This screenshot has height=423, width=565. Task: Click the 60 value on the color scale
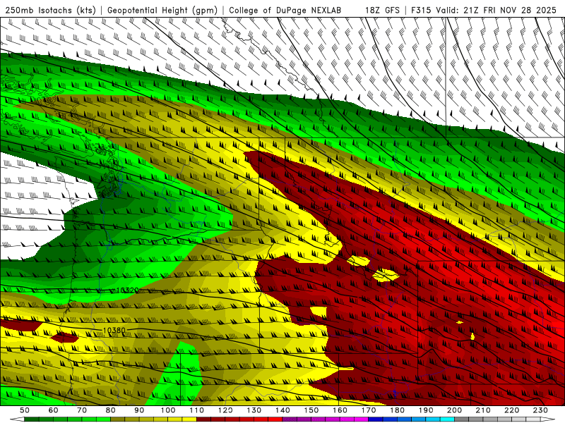(54, 410)
